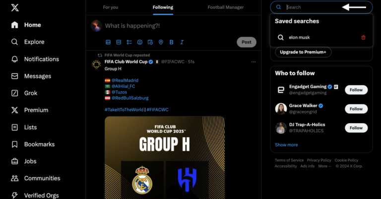Create a poll via the poll icon

[129, 42]
